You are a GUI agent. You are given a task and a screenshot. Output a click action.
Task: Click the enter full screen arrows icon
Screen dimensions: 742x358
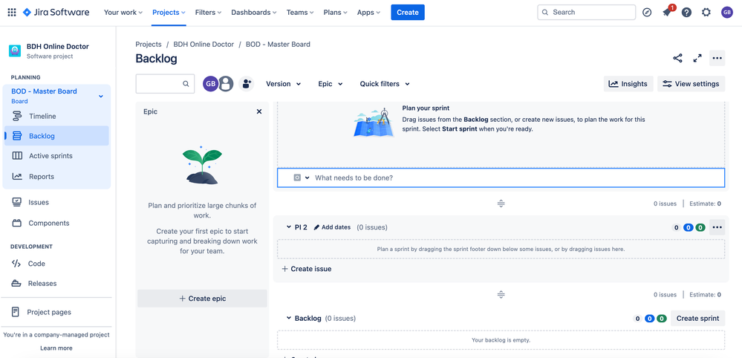pyautogui.click(x=697, y=58)
